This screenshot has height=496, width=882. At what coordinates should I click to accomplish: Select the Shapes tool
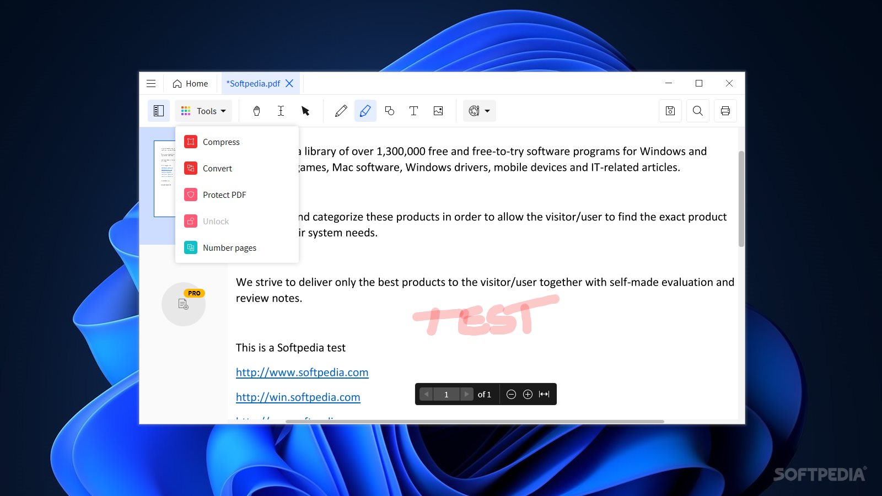390,111
